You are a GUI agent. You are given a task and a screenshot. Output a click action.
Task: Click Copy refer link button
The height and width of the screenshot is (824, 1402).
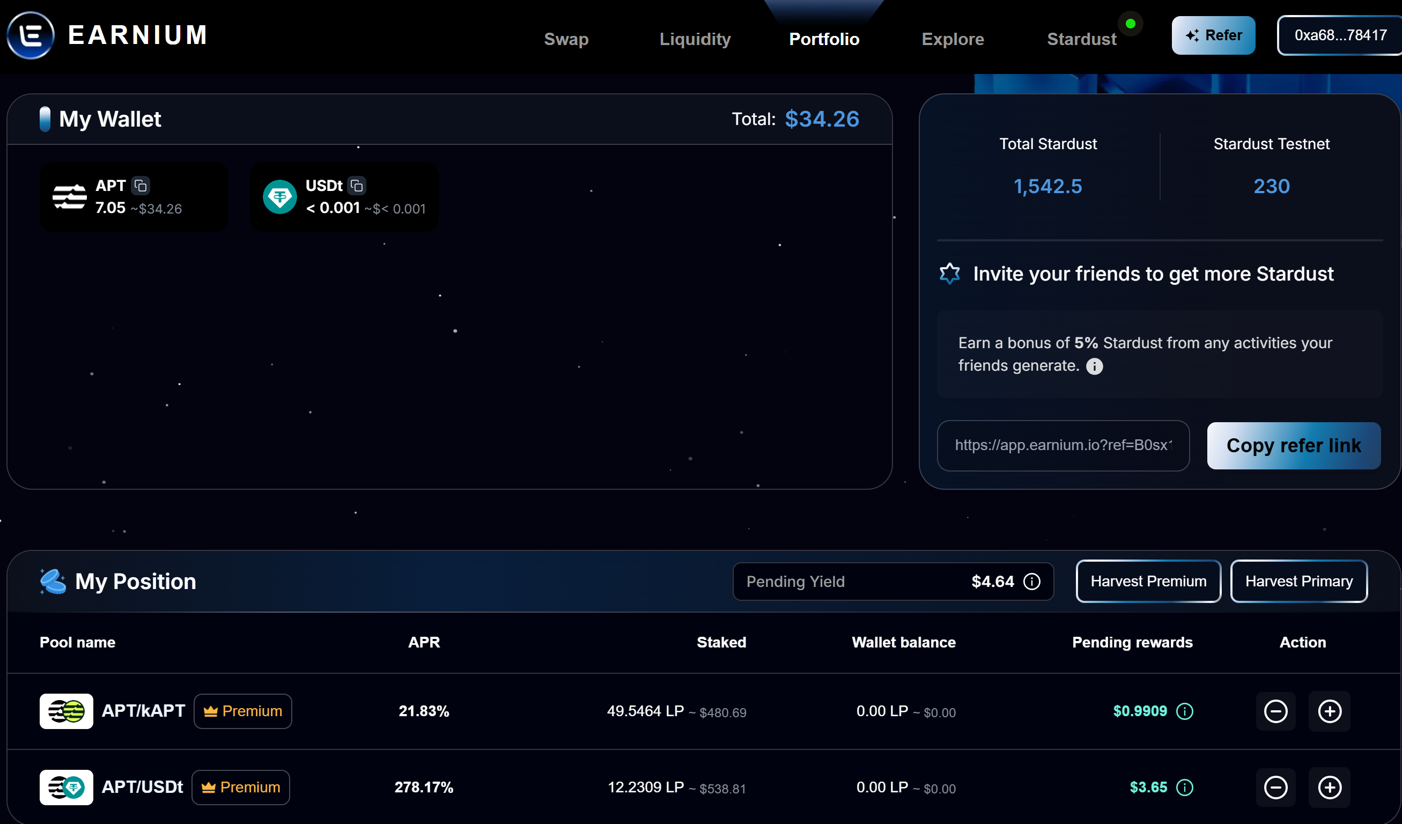(1294, 446)
